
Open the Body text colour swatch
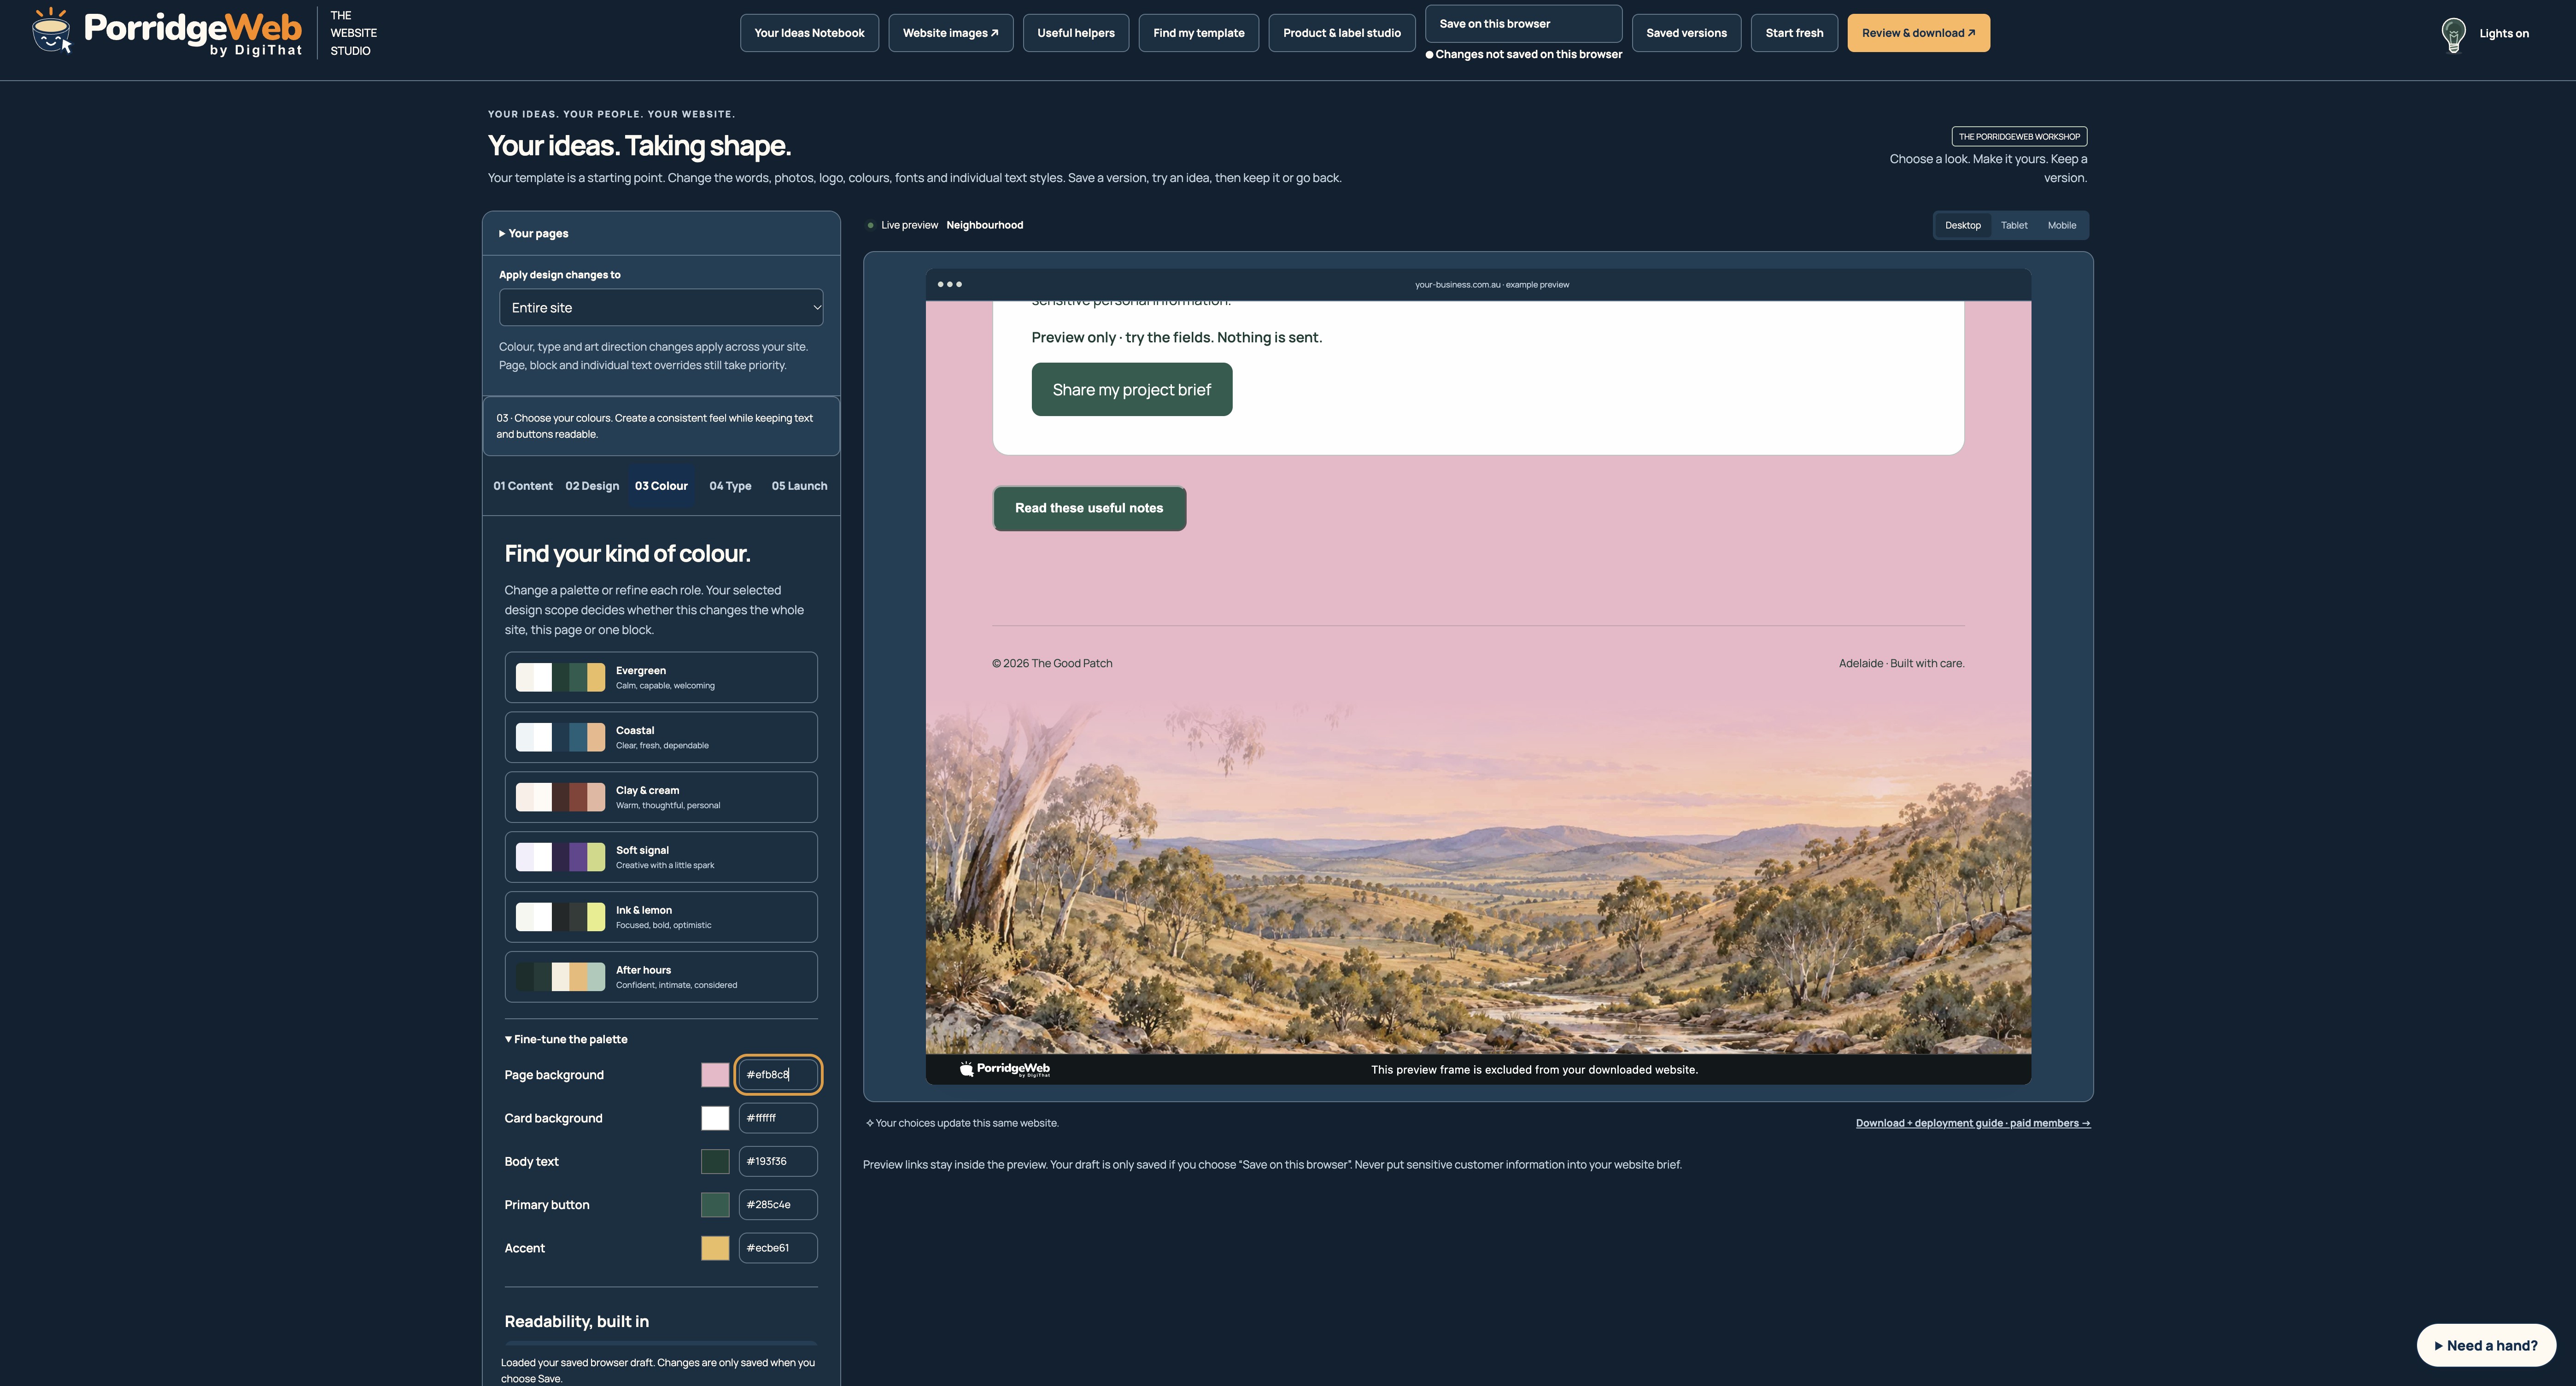tap(715, 1161)
